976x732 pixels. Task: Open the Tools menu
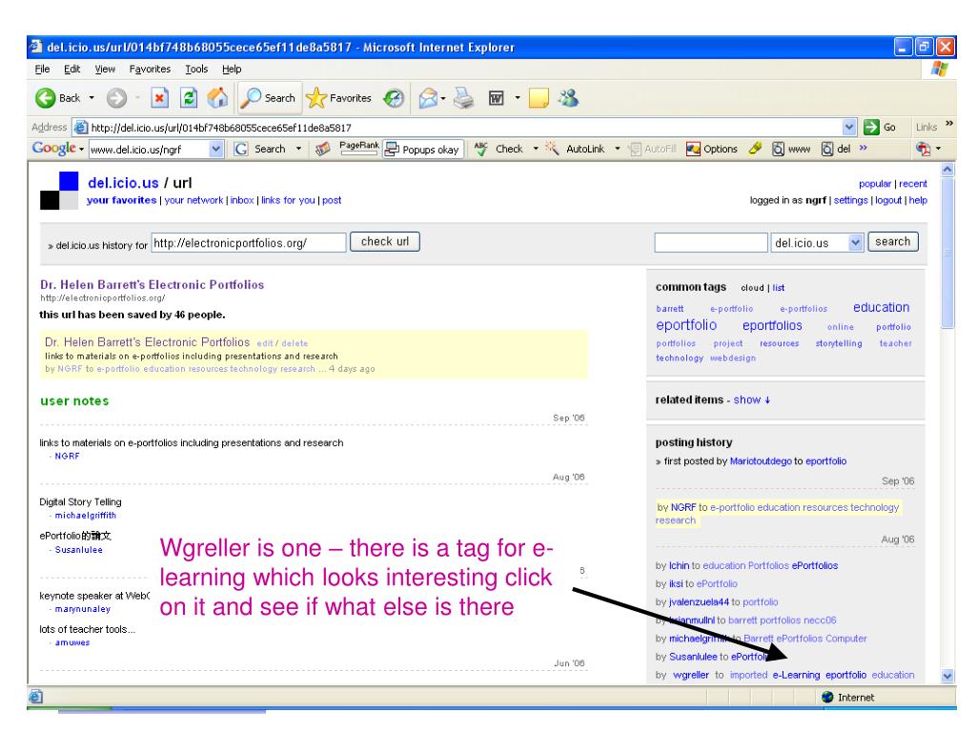(x=196, y=69)
